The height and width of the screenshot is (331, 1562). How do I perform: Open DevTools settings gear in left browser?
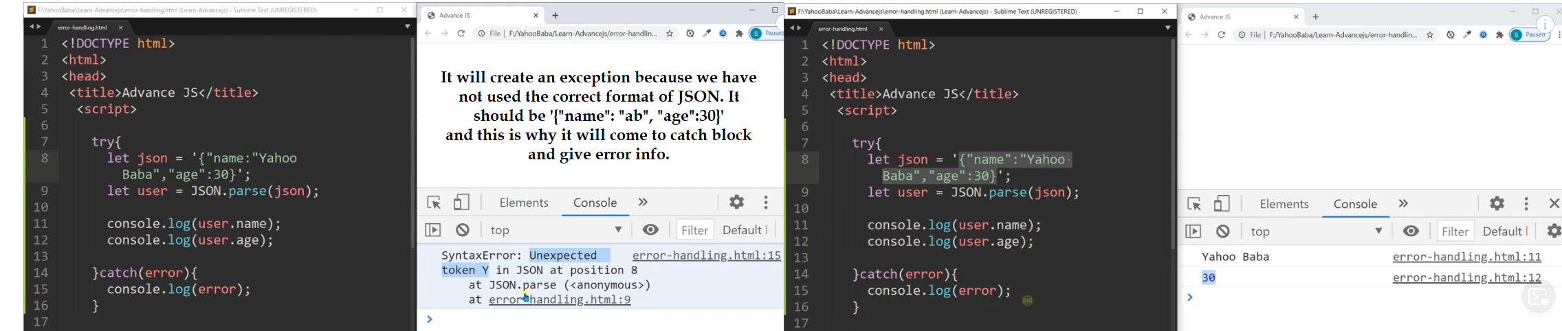click(737, 203)
